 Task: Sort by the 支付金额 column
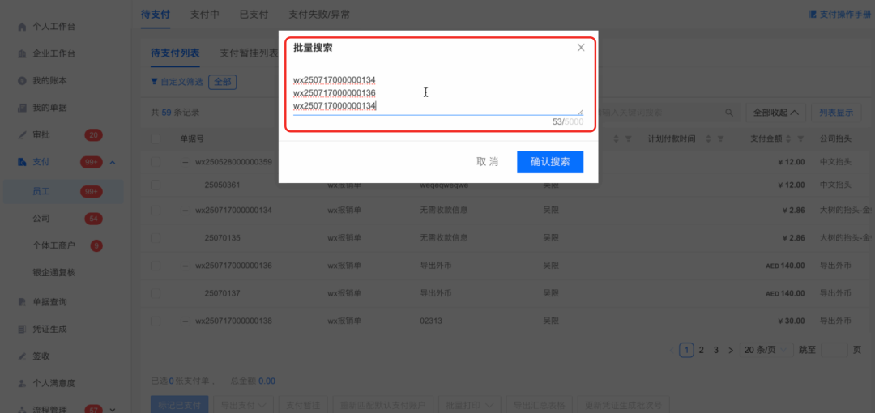(789, 138)
